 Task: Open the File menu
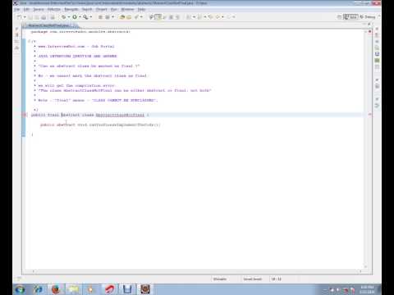click(17, 9)
